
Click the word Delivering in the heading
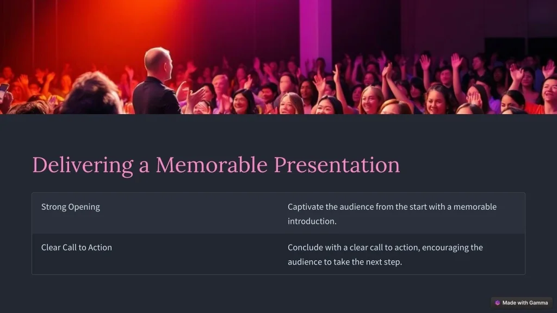click(83, 165)
